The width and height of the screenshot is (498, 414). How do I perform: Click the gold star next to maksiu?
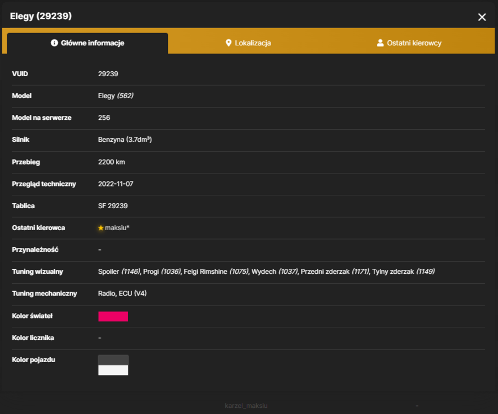tap(101, 228)
